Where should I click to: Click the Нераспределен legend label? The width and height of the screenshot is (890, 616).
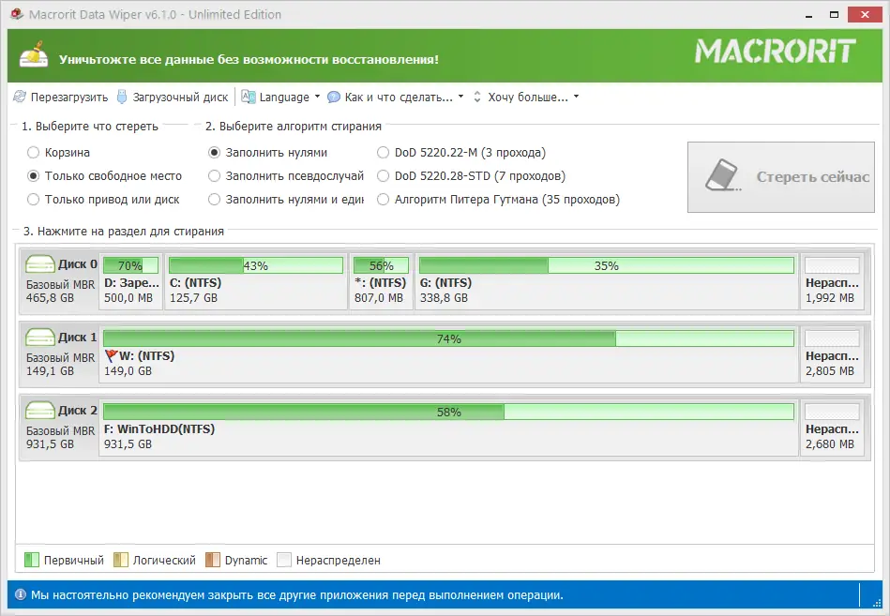tap(341, 560)
